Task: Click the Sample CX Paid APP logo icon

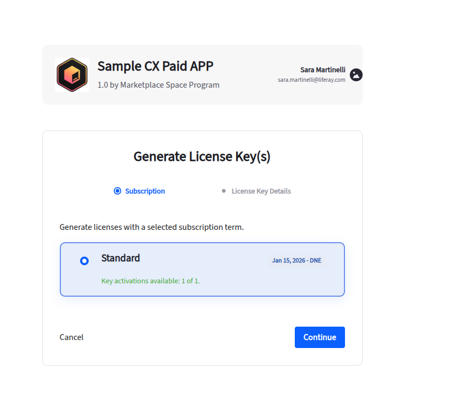Action: click(x=72, y=75)
